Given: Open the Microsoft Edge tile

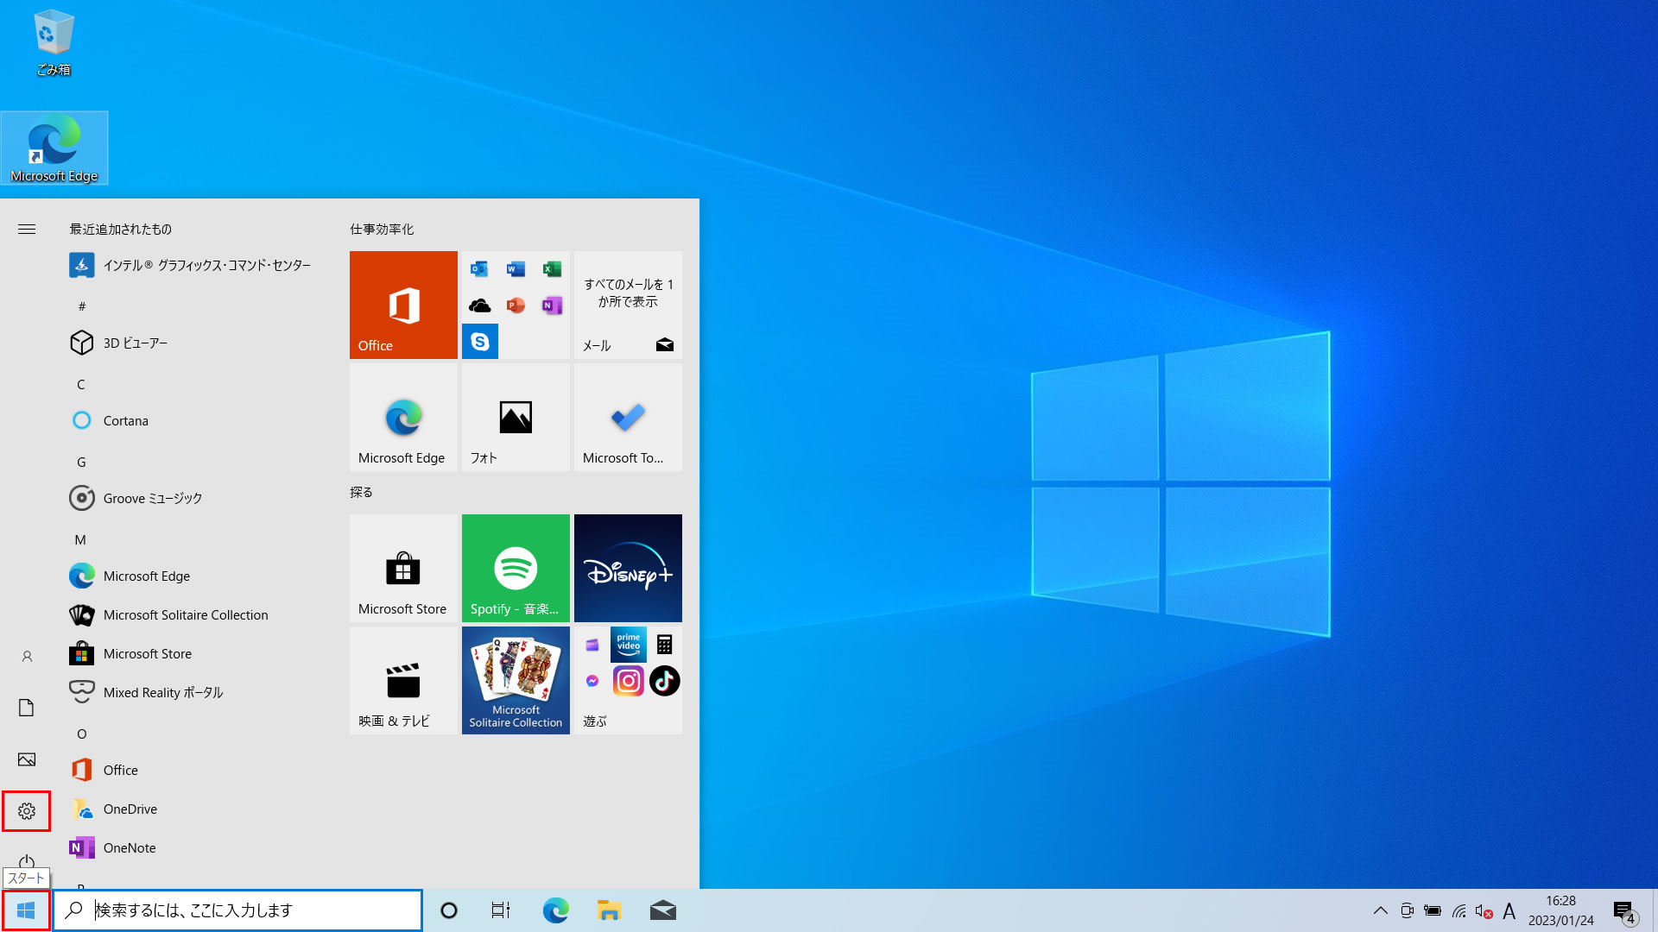Looking at the screenshot, I should coord(403,417).
